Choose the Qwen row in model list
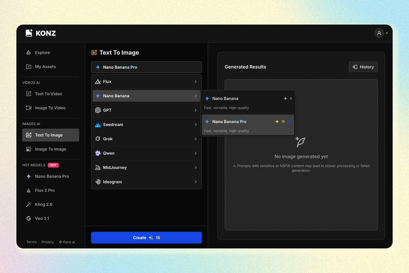 point(146,153)
